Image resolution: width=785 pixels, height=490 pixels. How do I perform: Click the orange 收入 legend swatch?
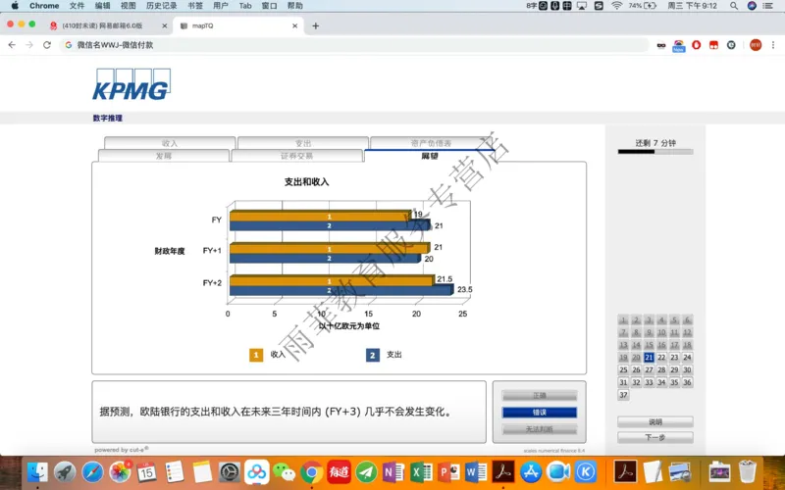click(256, 355)
